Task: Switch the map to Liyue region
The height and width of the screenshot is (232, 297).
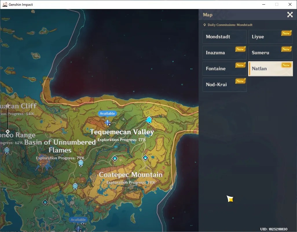Action: (270, 37)
